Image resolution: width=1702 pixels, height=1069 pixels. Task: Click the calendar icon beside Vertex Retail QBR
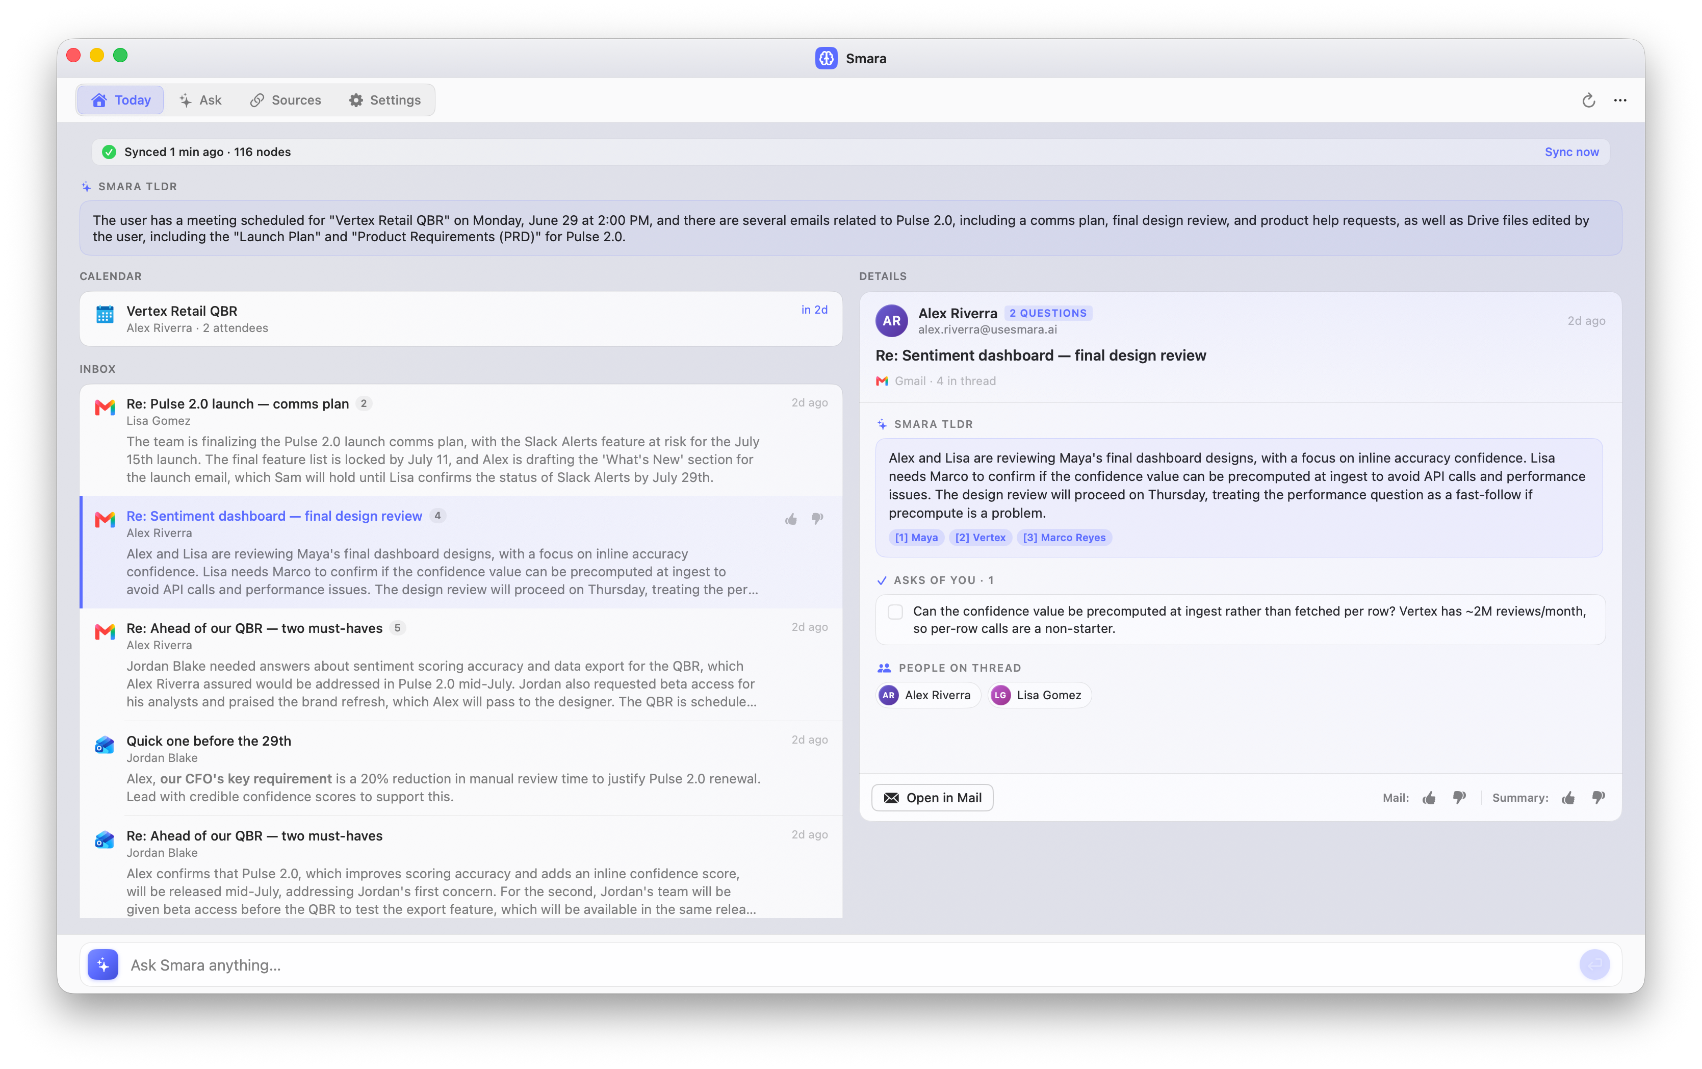pos(105,315)
